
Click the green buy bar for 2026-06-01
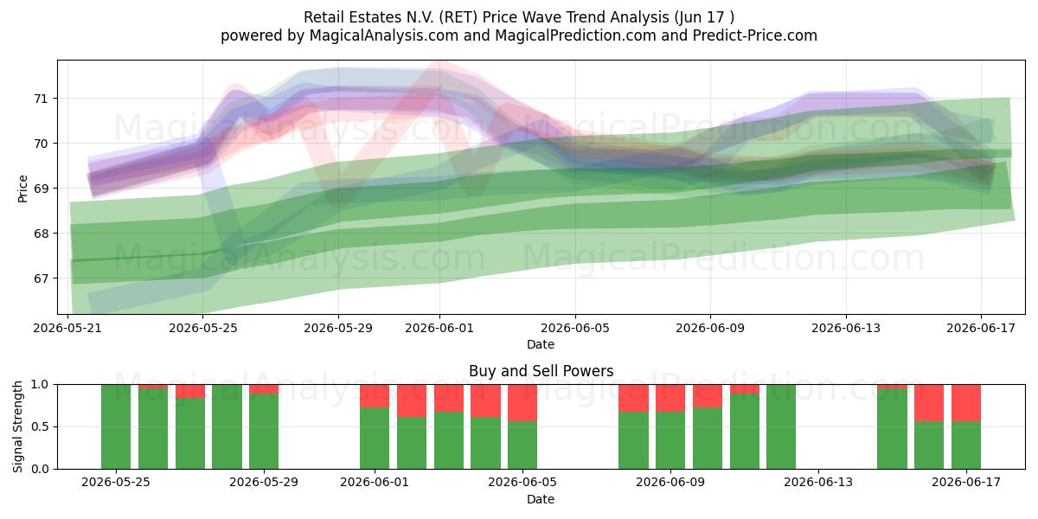(x=375, y=439)
